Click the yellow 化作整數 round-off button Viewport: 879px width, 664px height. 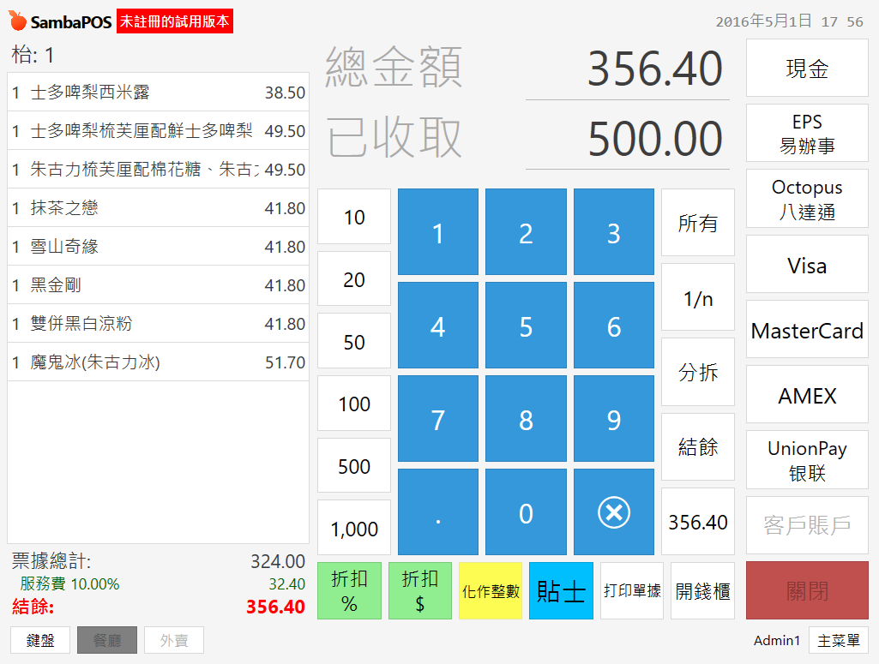pyautogui.click(x=491, y=591)
